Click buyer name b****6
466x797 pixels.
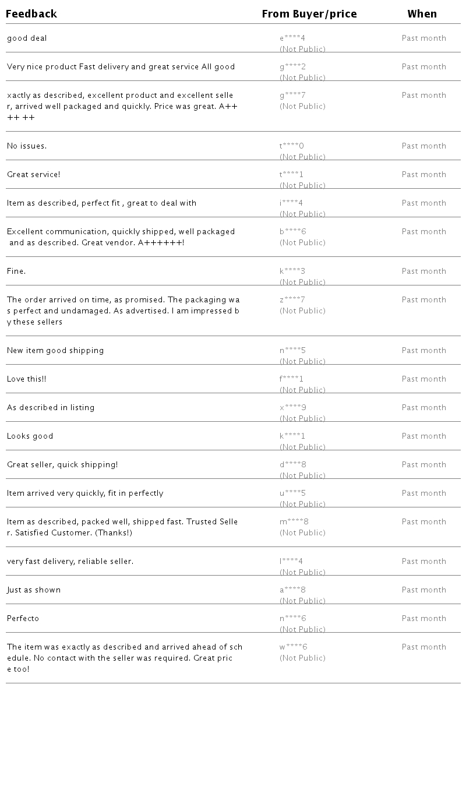click(x=293, y=232)
